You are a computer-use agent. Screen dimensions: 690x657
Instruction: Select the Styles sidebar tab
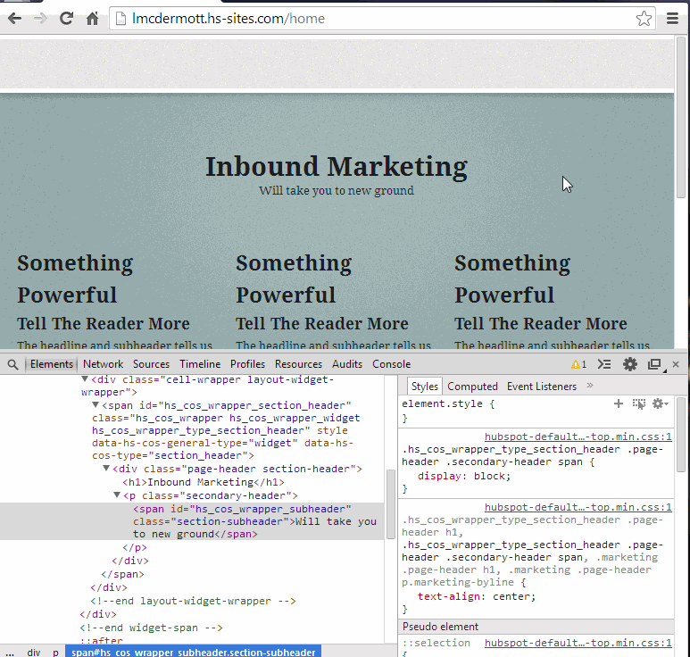[x=424, y=387]
